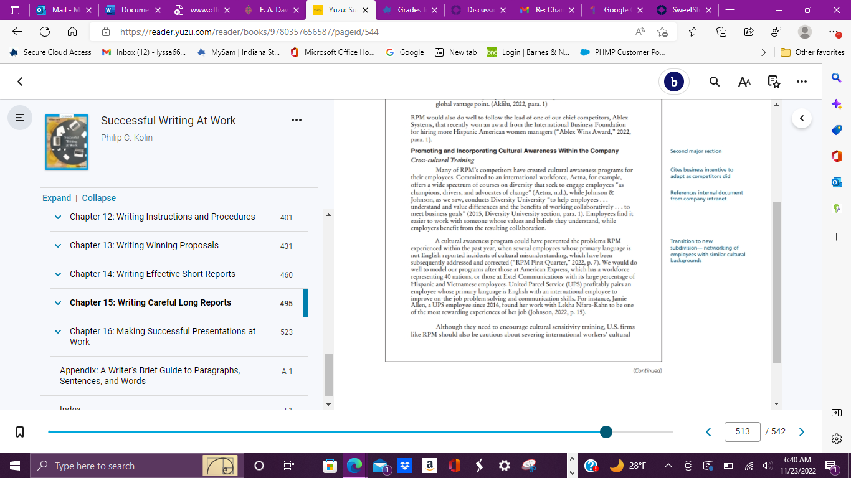Click the contents list scroll-down arrow
Image resolution: width=851 pixels, height=478 pixels.
pyautogui.click(x=328, y=405)
